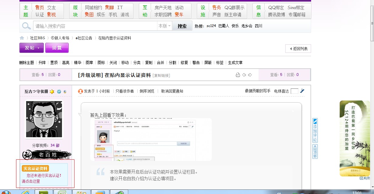Viewport: 374px width, 194px height.
Task: Click the gold star medal beside 亙古つ守侯姗
Action: click(x=52, y=91)
